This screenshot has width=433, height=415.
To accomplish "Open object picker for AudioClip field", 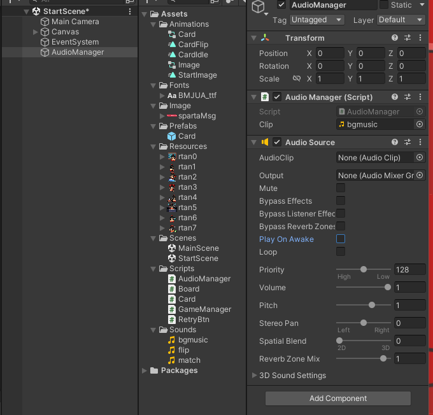I will coord(420,158).
